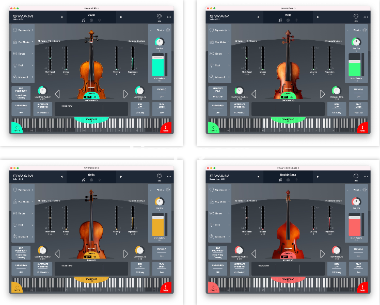Screen dimensions: 380x305
Task: Click Expression slider in Violin window
Action: coord(133,58)
